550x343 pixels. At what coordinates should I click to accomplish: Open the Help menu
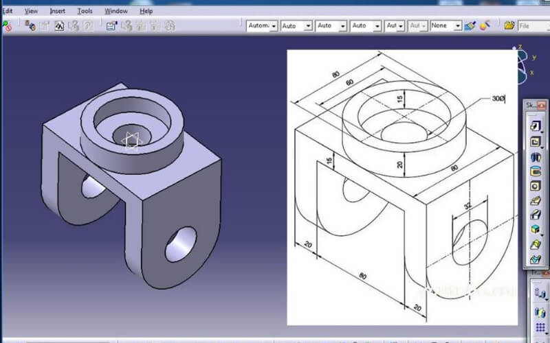click(146, 11)
